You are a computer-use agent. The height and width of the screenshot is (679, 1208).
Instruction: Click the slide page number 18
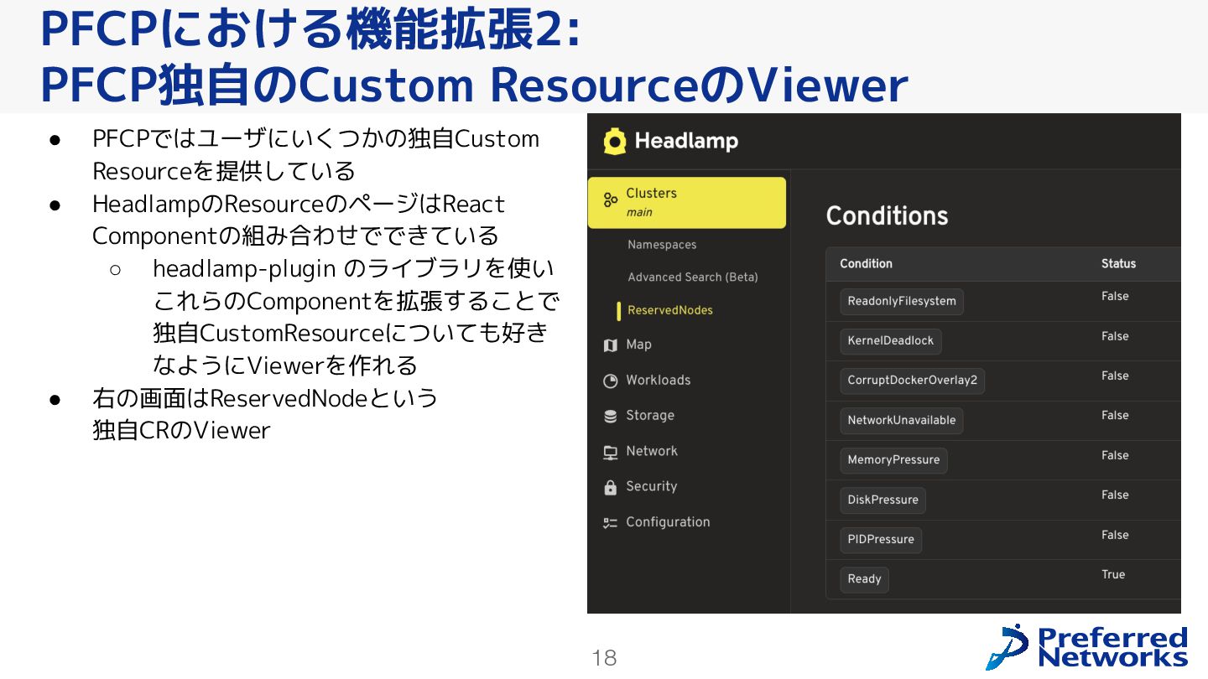pyautogui.click(x=604, y=658)
